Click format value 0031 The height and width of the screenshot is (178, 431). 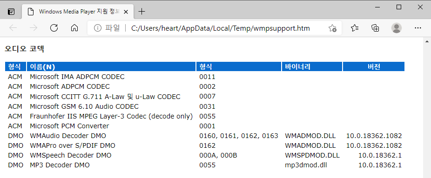click(x=207, y=106)
